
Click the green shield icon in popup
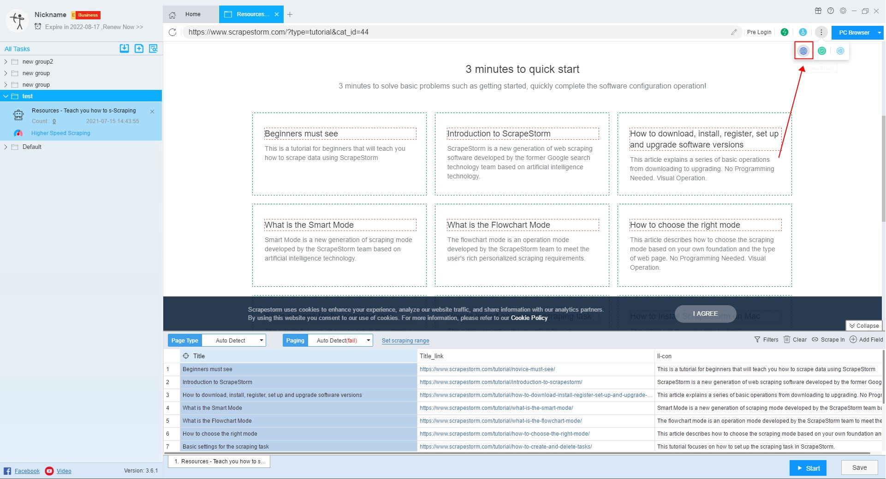[x=822, y=51]
